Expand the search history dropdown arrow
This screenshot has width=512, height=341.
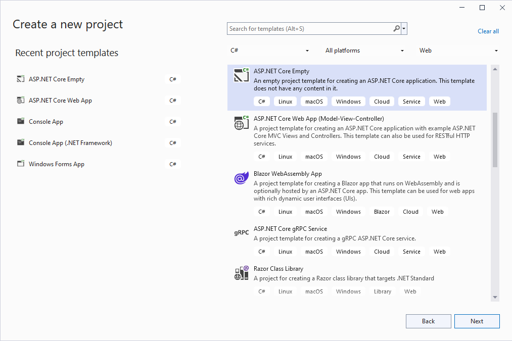[x=404, y=29]
